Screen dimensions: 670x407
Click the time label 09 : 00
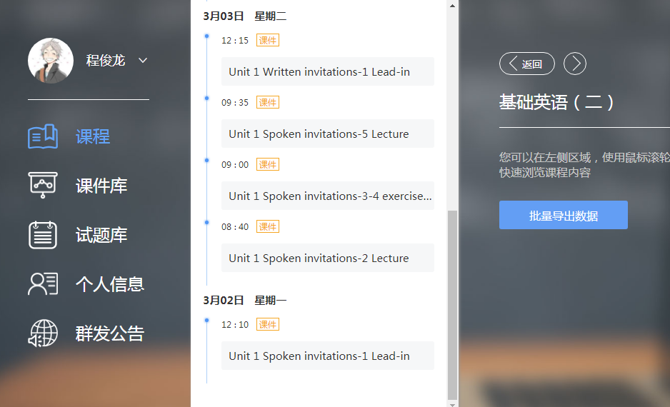tap(234, 165)
